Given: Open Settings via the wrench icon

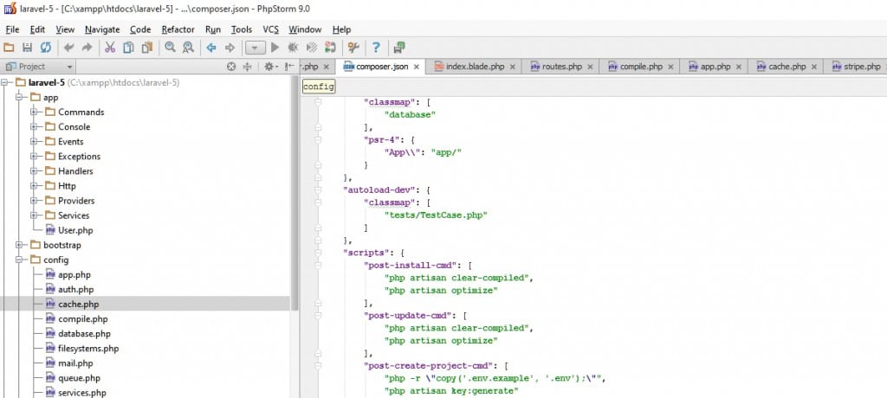Looking at the screenshot, I should coord(353,48).
